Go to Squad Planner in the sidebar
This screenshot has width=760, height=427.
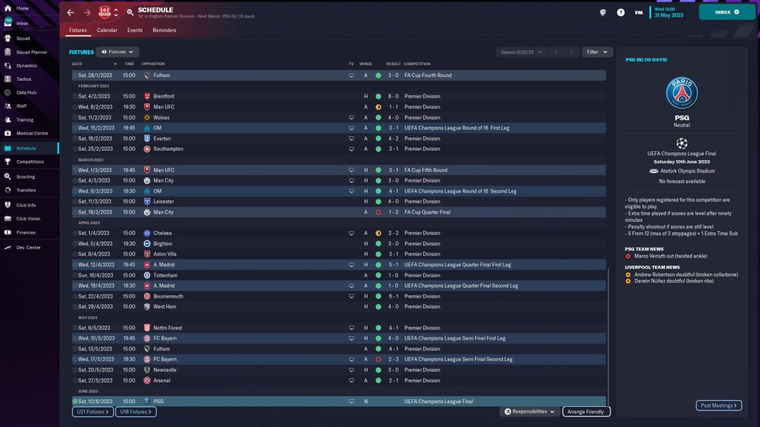pyautogui.click(x=31, y=52)
